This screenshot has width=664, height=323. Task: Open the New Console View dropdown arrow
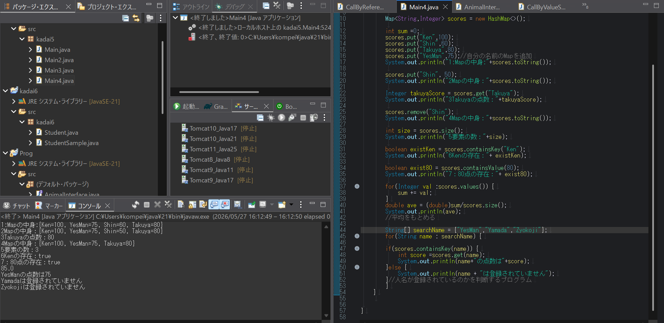click(x=291, y=205)
